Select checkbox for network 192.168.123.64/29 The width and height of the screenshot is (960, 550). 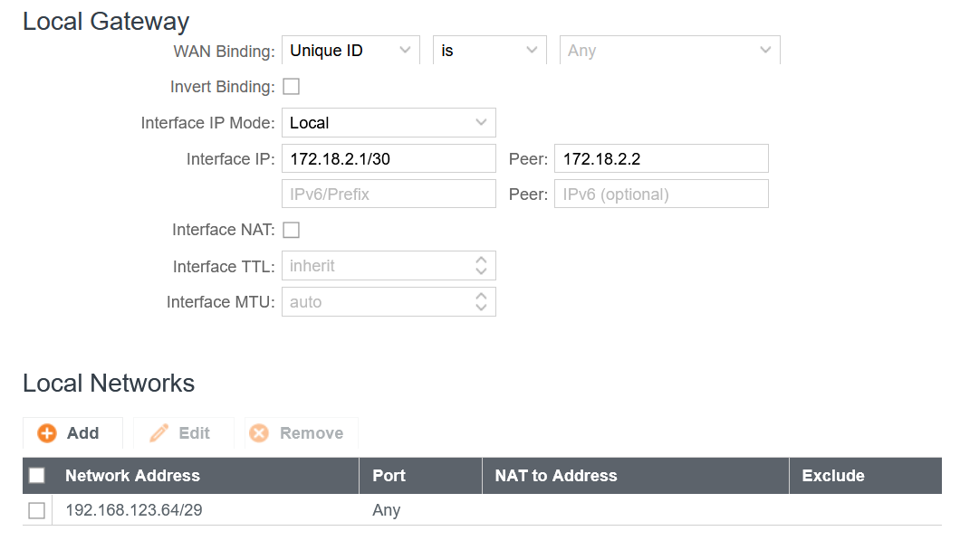pos(36,510)
